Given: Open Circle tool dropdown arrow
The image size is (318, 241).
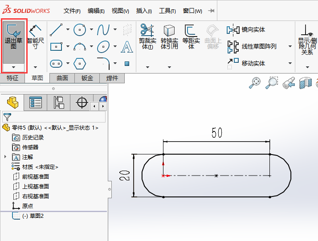Looking at the screenshot, I should pyautogui.click(x=91, y=29).
